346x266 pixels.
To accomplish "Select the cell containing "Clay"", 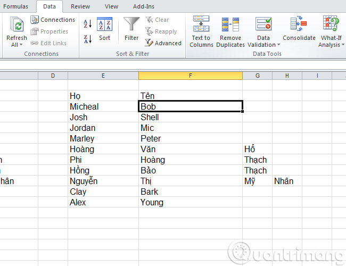I will click(x=103, y=192).
